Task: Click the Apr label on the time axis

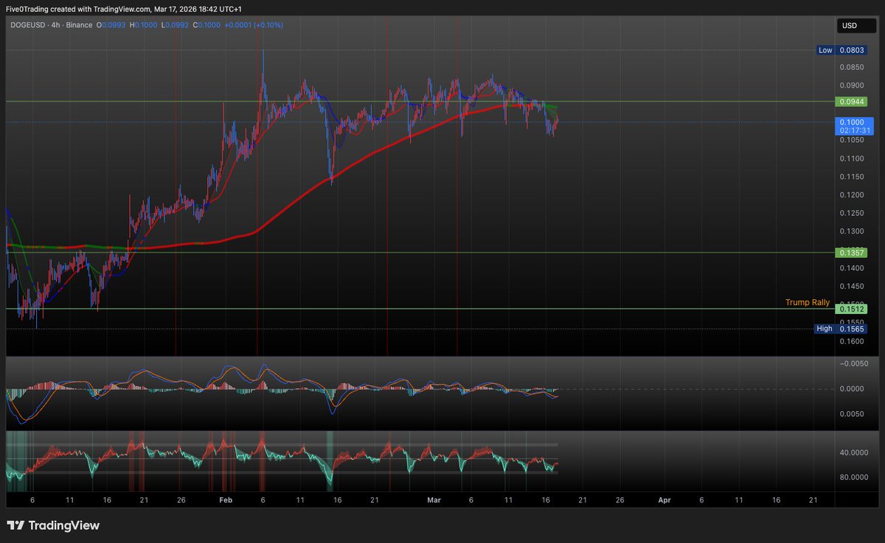Action: click(664, 500)
